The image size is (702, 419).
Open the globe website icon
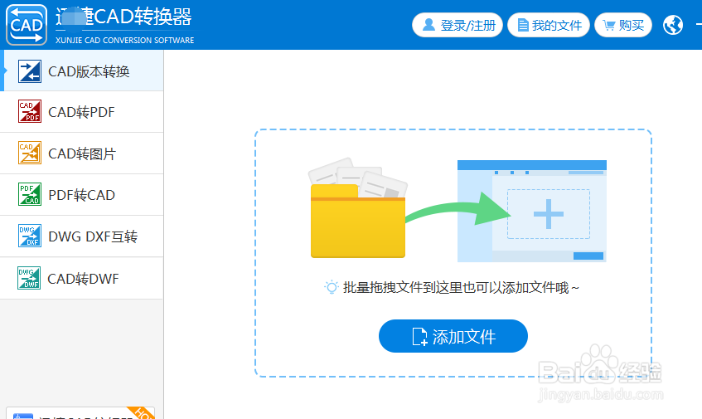(673, 25)
